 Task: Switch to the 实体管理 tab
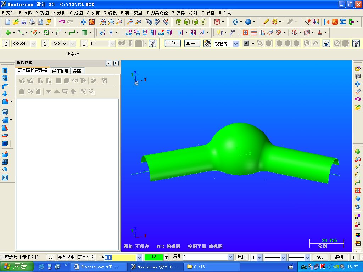60,70
